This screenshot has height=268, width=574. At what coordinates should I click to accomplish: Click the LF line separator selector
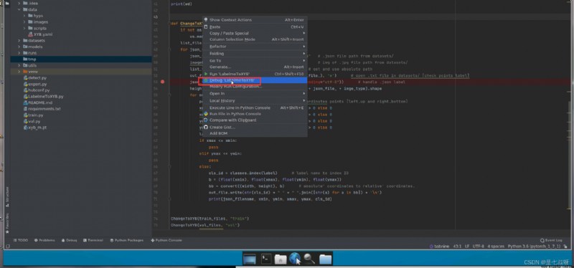point(467,247)
